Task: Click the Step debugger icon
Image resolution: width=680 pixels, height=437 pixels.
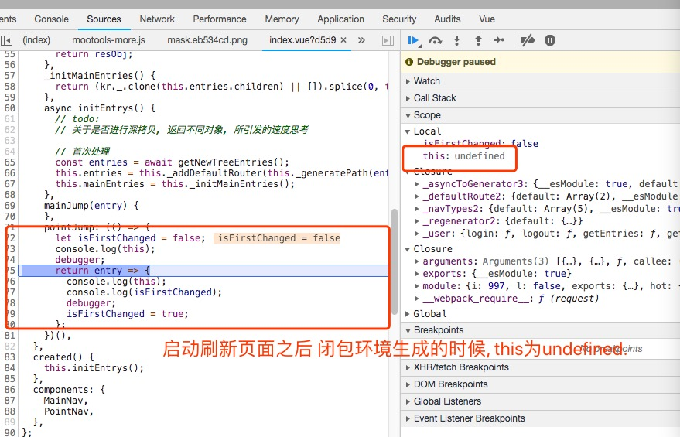Action: click(499, 40)
